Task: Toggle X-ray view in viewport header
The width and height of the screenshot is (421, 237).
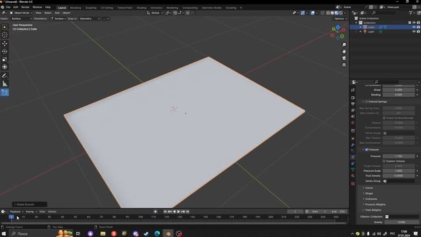Action: point(322,13)
